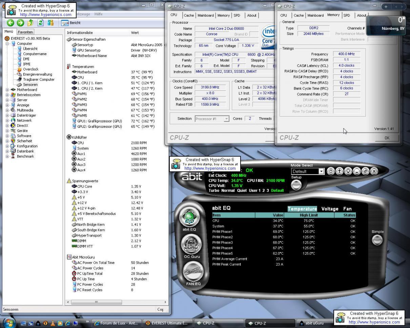Expand the Benchmark tree node
410x328 pixels.
(x=7, y=156)
